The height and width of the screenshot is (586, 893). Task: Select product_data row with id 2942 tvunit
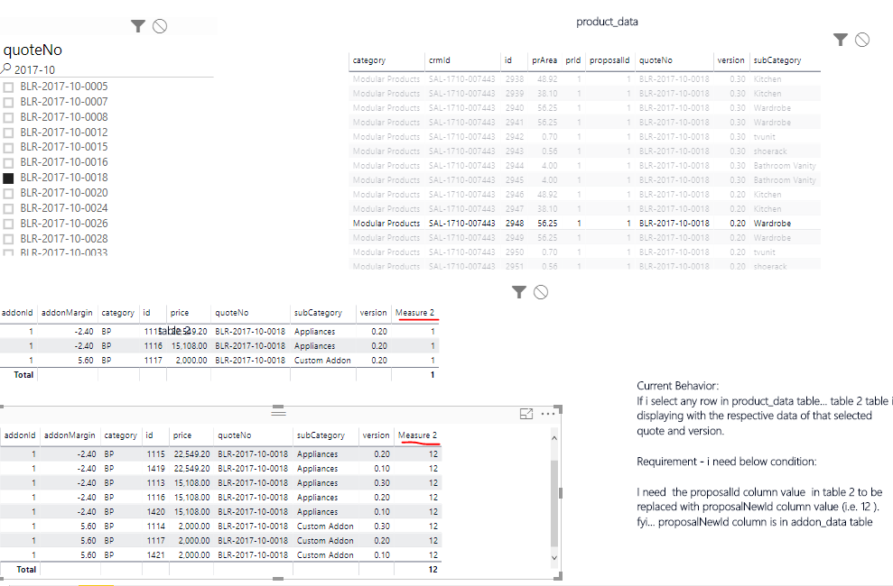pyautogui.click(x=584, y=137)
